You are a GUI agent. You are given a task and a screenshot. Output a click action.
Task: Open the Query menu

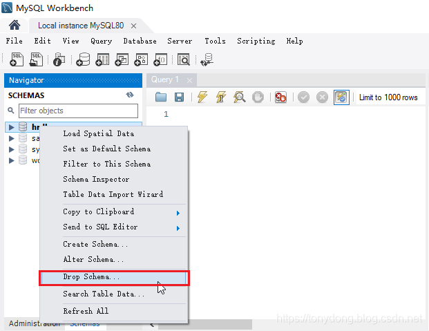[102, 41]
